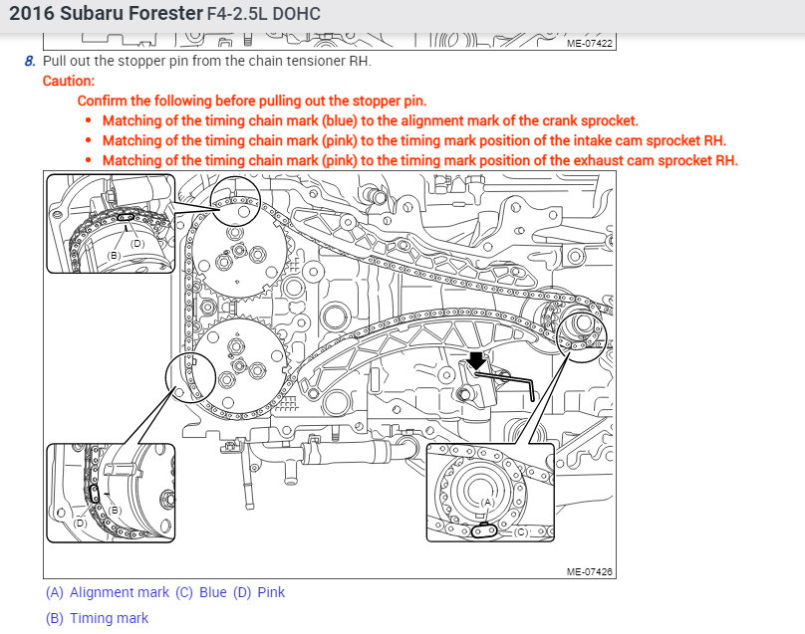Click the orange Caution: label
The width and height of the screenshot is (805, 634).
(69, 81)
